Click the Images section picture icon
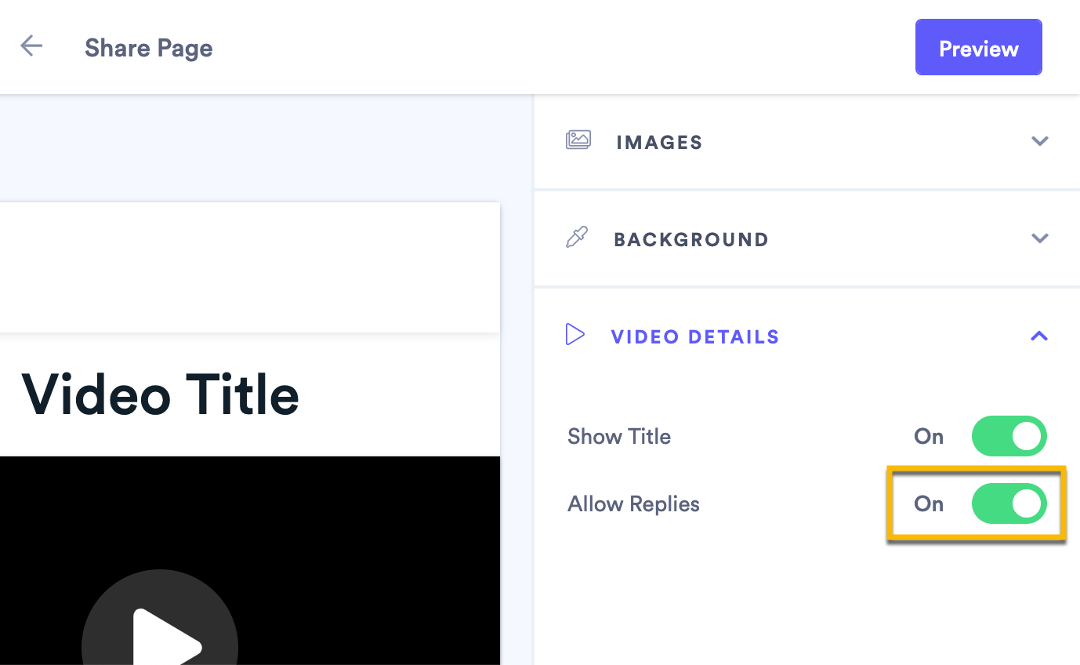This screenshot has width=1080, height=665. tap(578, 141)
